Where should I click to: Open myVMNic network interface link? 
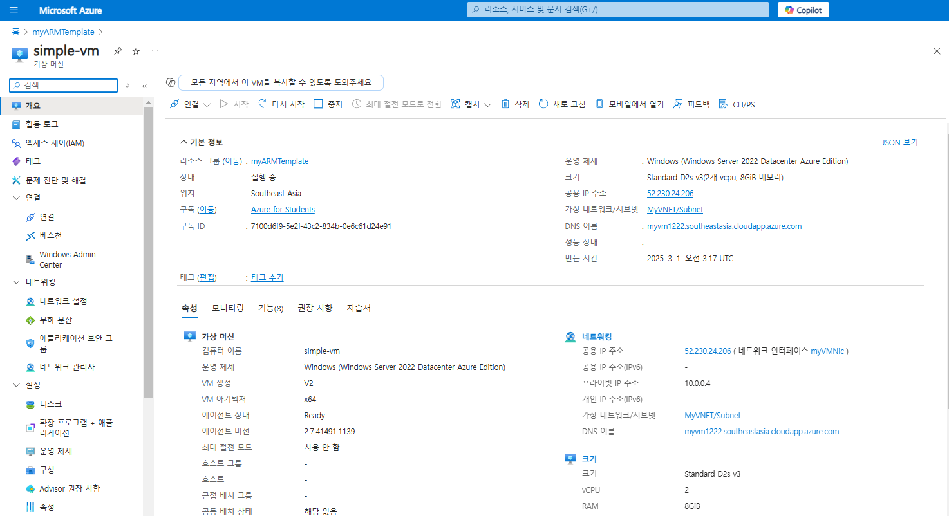tap(827, 351)
